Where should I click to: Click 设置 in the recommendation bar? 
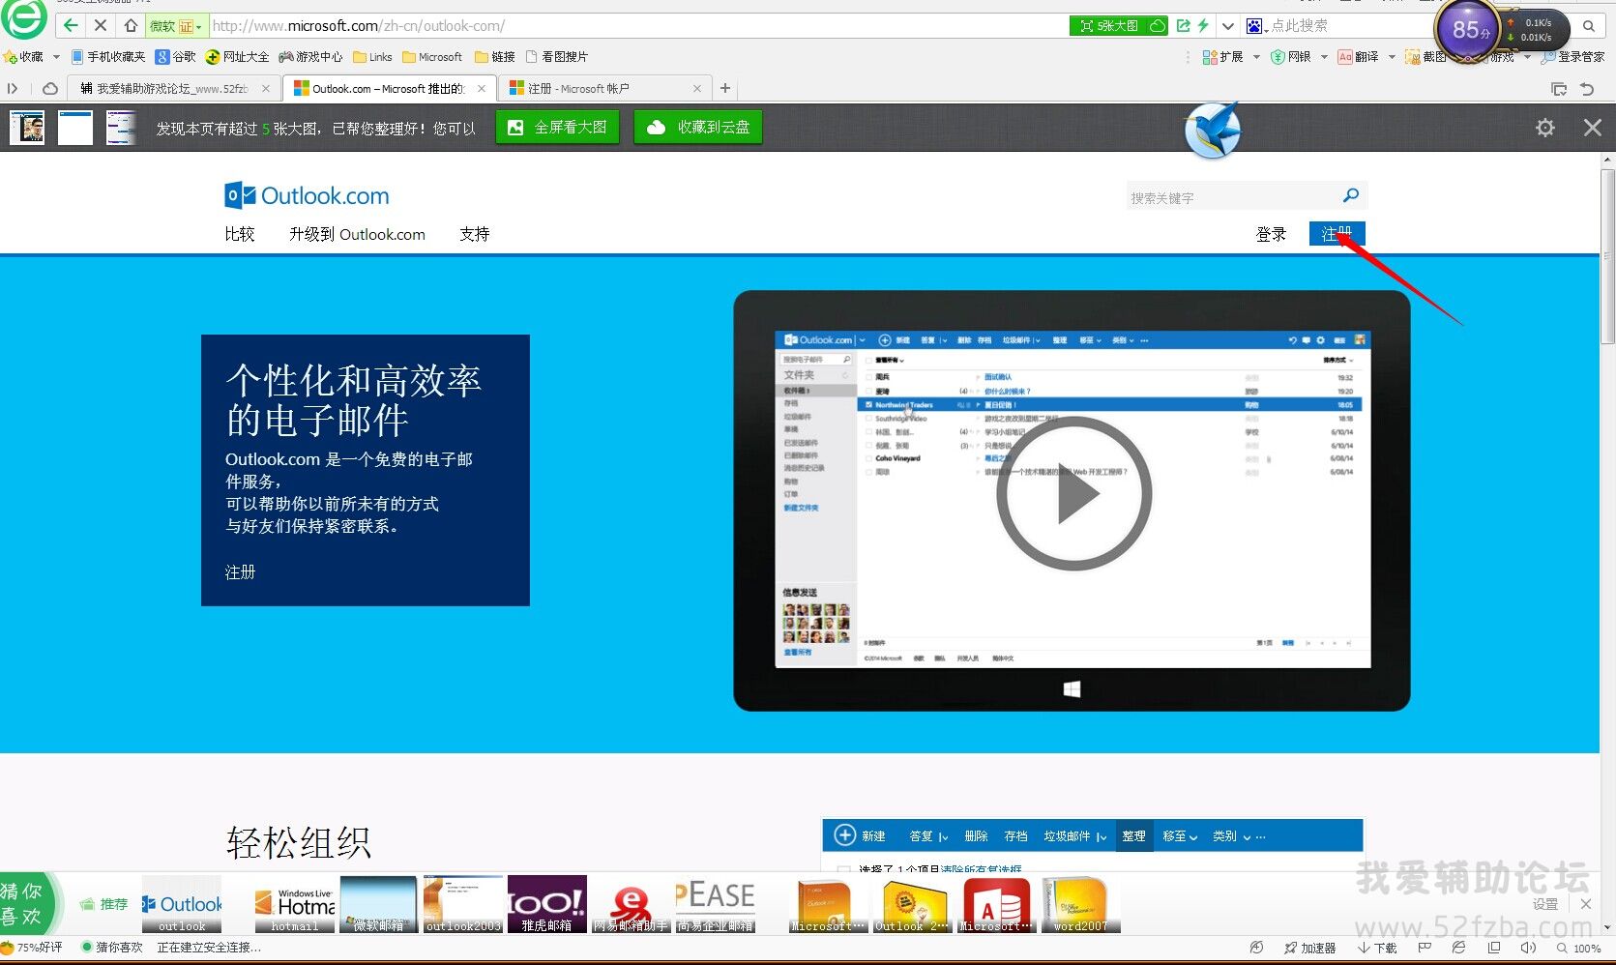(x=1545, y=904)
